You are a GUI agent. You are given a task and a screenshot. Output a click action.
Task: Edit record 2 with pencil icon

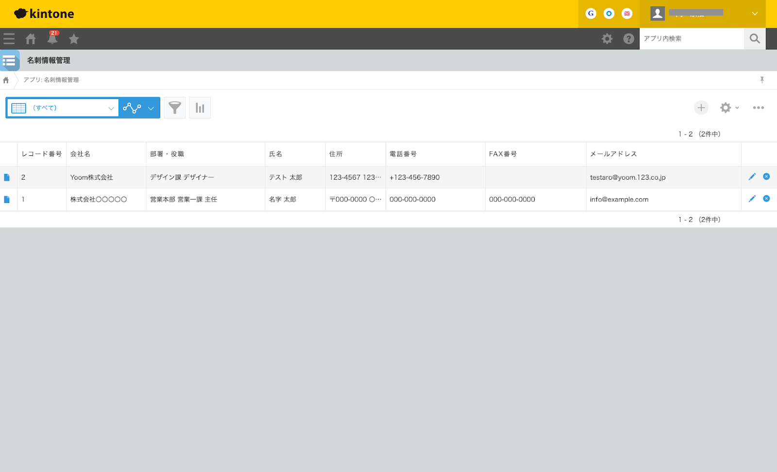tap(752, 177)
